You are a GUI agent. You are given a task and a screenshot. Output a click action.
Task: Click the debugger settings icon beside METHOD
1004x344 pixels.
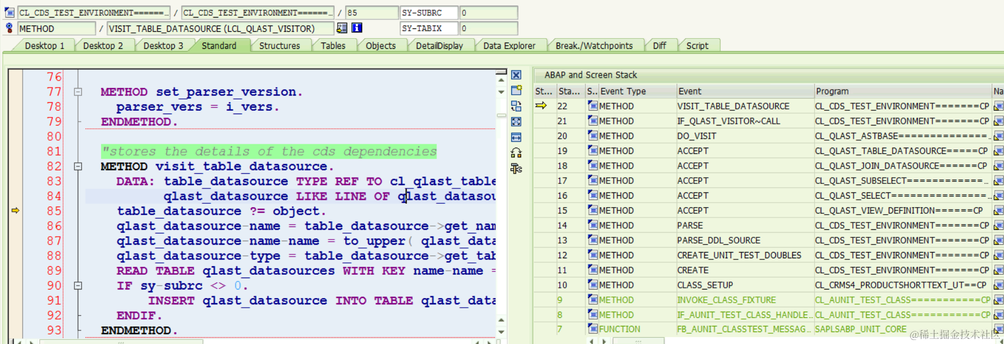pyautogui.click(x=9, y=28)
